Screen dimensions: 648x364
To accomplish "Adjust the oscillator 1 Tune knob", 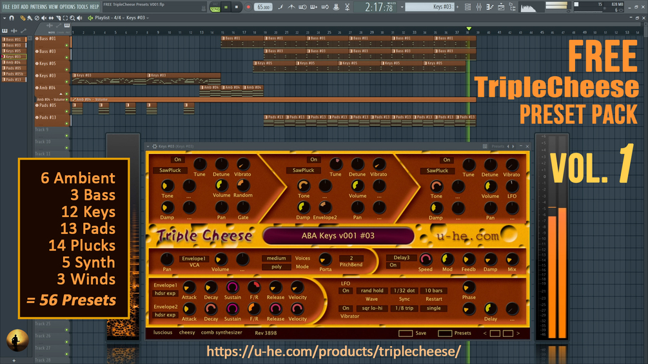I will pos(200,164).
